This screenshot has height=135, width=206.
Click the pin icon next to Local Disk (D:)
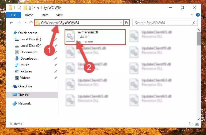[x=56, y=46]
